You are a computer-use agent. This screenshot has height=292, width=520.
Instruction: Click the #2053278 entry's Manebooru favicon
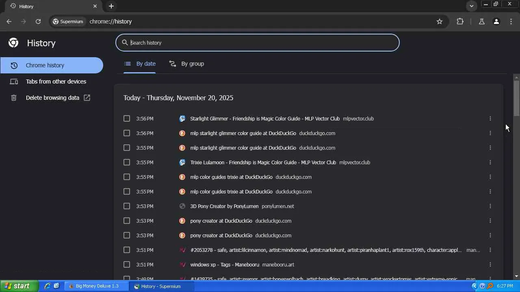[x=182, y=250]
